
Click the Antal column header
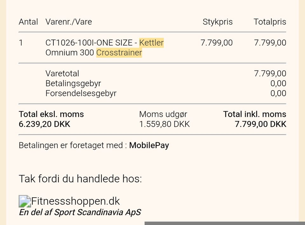(x=28, y=22)
